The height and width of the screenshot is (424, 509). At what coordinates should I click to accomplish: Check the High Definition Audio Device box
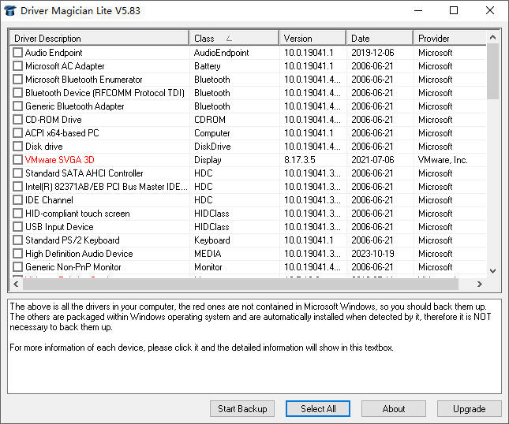(17, 254)
